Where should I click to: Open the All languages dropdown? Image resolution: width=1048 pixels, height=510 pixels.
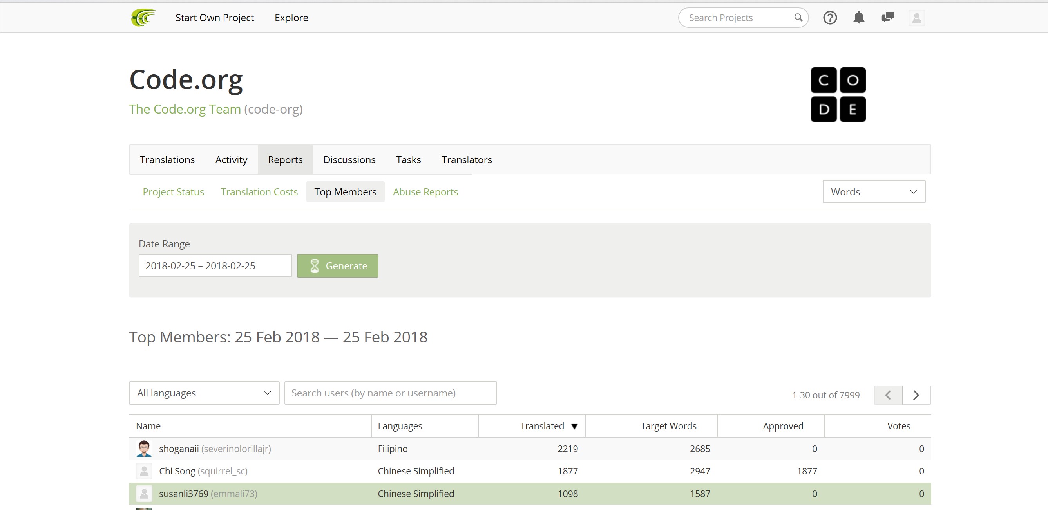(204, 393)
